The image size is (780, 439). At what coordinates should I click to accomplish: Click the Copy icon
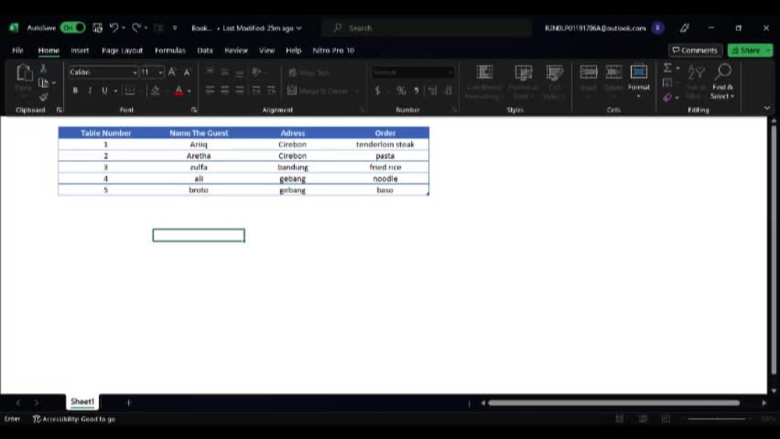pos(44,83)
